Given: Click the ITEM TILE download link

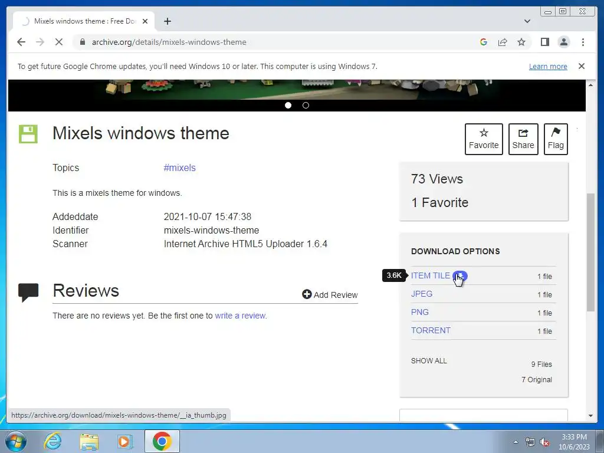Looking at the screenshot, I should coord(430,276).
